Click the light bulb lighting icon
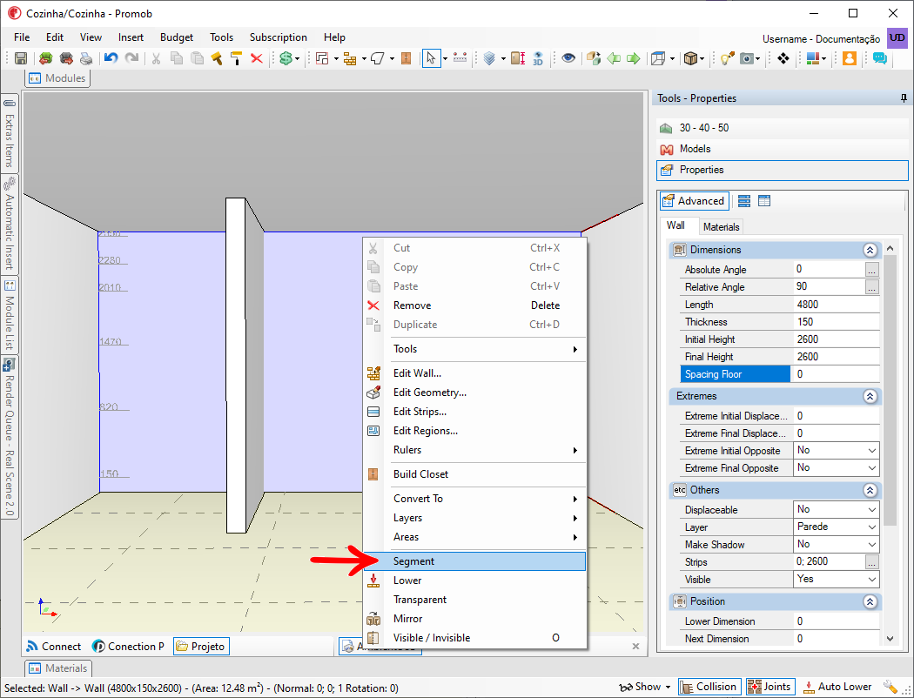914x698 pixels. click(727, 58)
